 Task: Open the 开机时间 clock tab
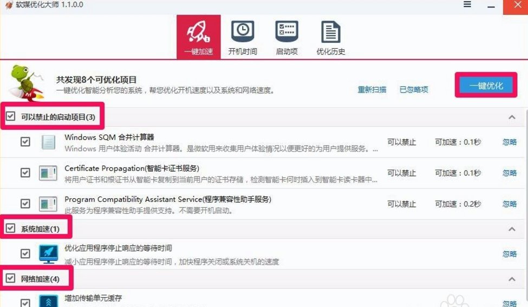point(243,37)
